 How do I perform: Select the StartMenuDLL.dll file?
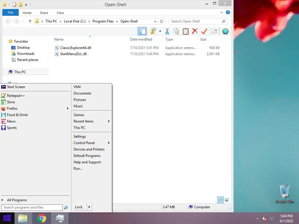click(73, 54)
